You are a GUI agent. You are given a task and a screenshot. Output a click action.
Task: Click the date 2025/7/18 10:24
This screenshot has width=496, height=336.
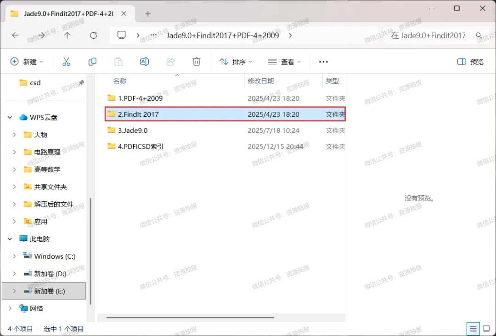(x=273, y=131)
